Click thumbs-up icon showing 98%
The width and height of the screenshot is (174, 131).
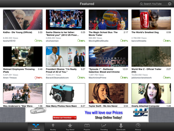122,77
